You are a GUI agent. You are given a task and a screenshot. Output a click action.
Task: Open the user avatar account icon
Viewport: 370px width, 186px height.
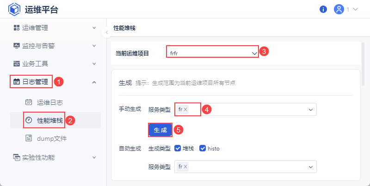point(339,9)
